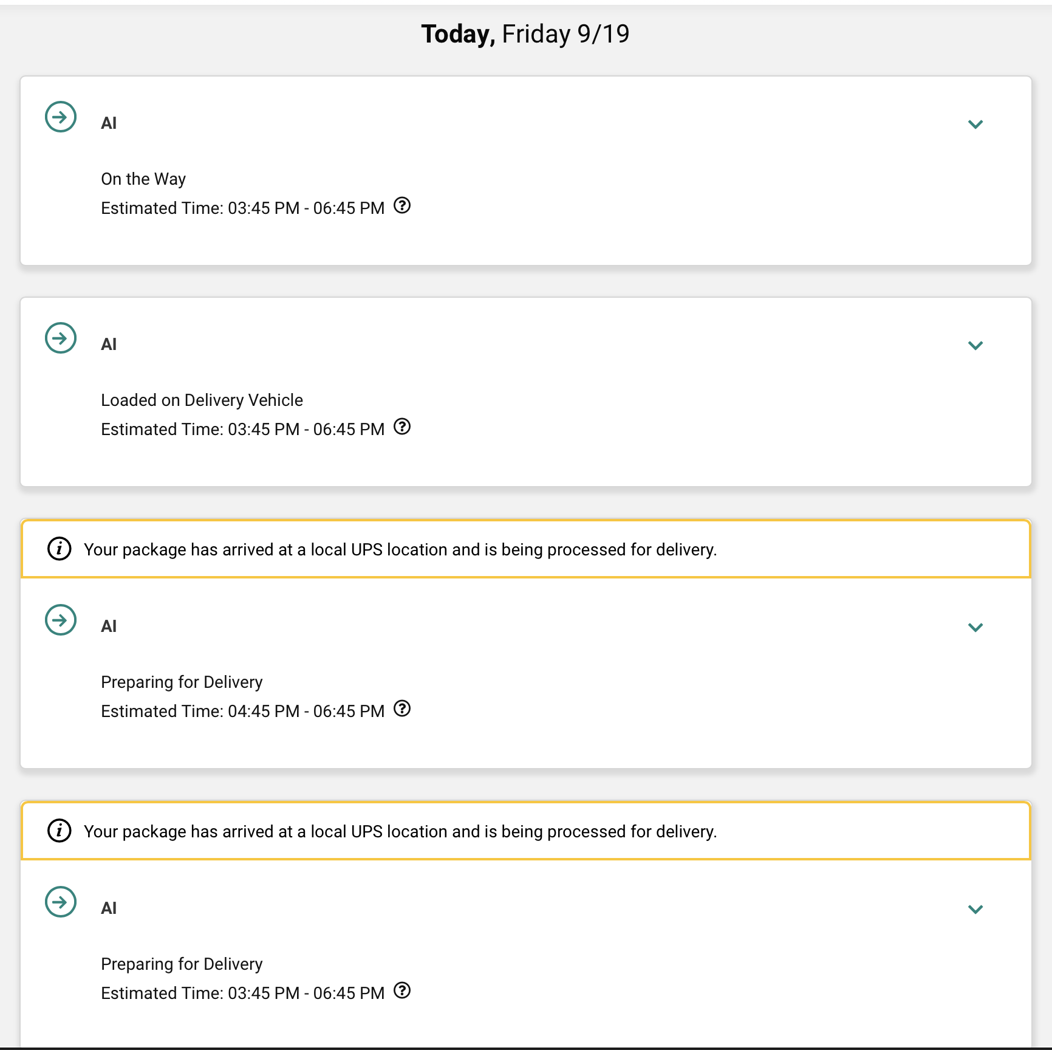Image resolution: width=1052 pixels, height=1050 pixels.
Task: Click info icon in banner above the 04:45 PM card
Action: coord(60,549)
